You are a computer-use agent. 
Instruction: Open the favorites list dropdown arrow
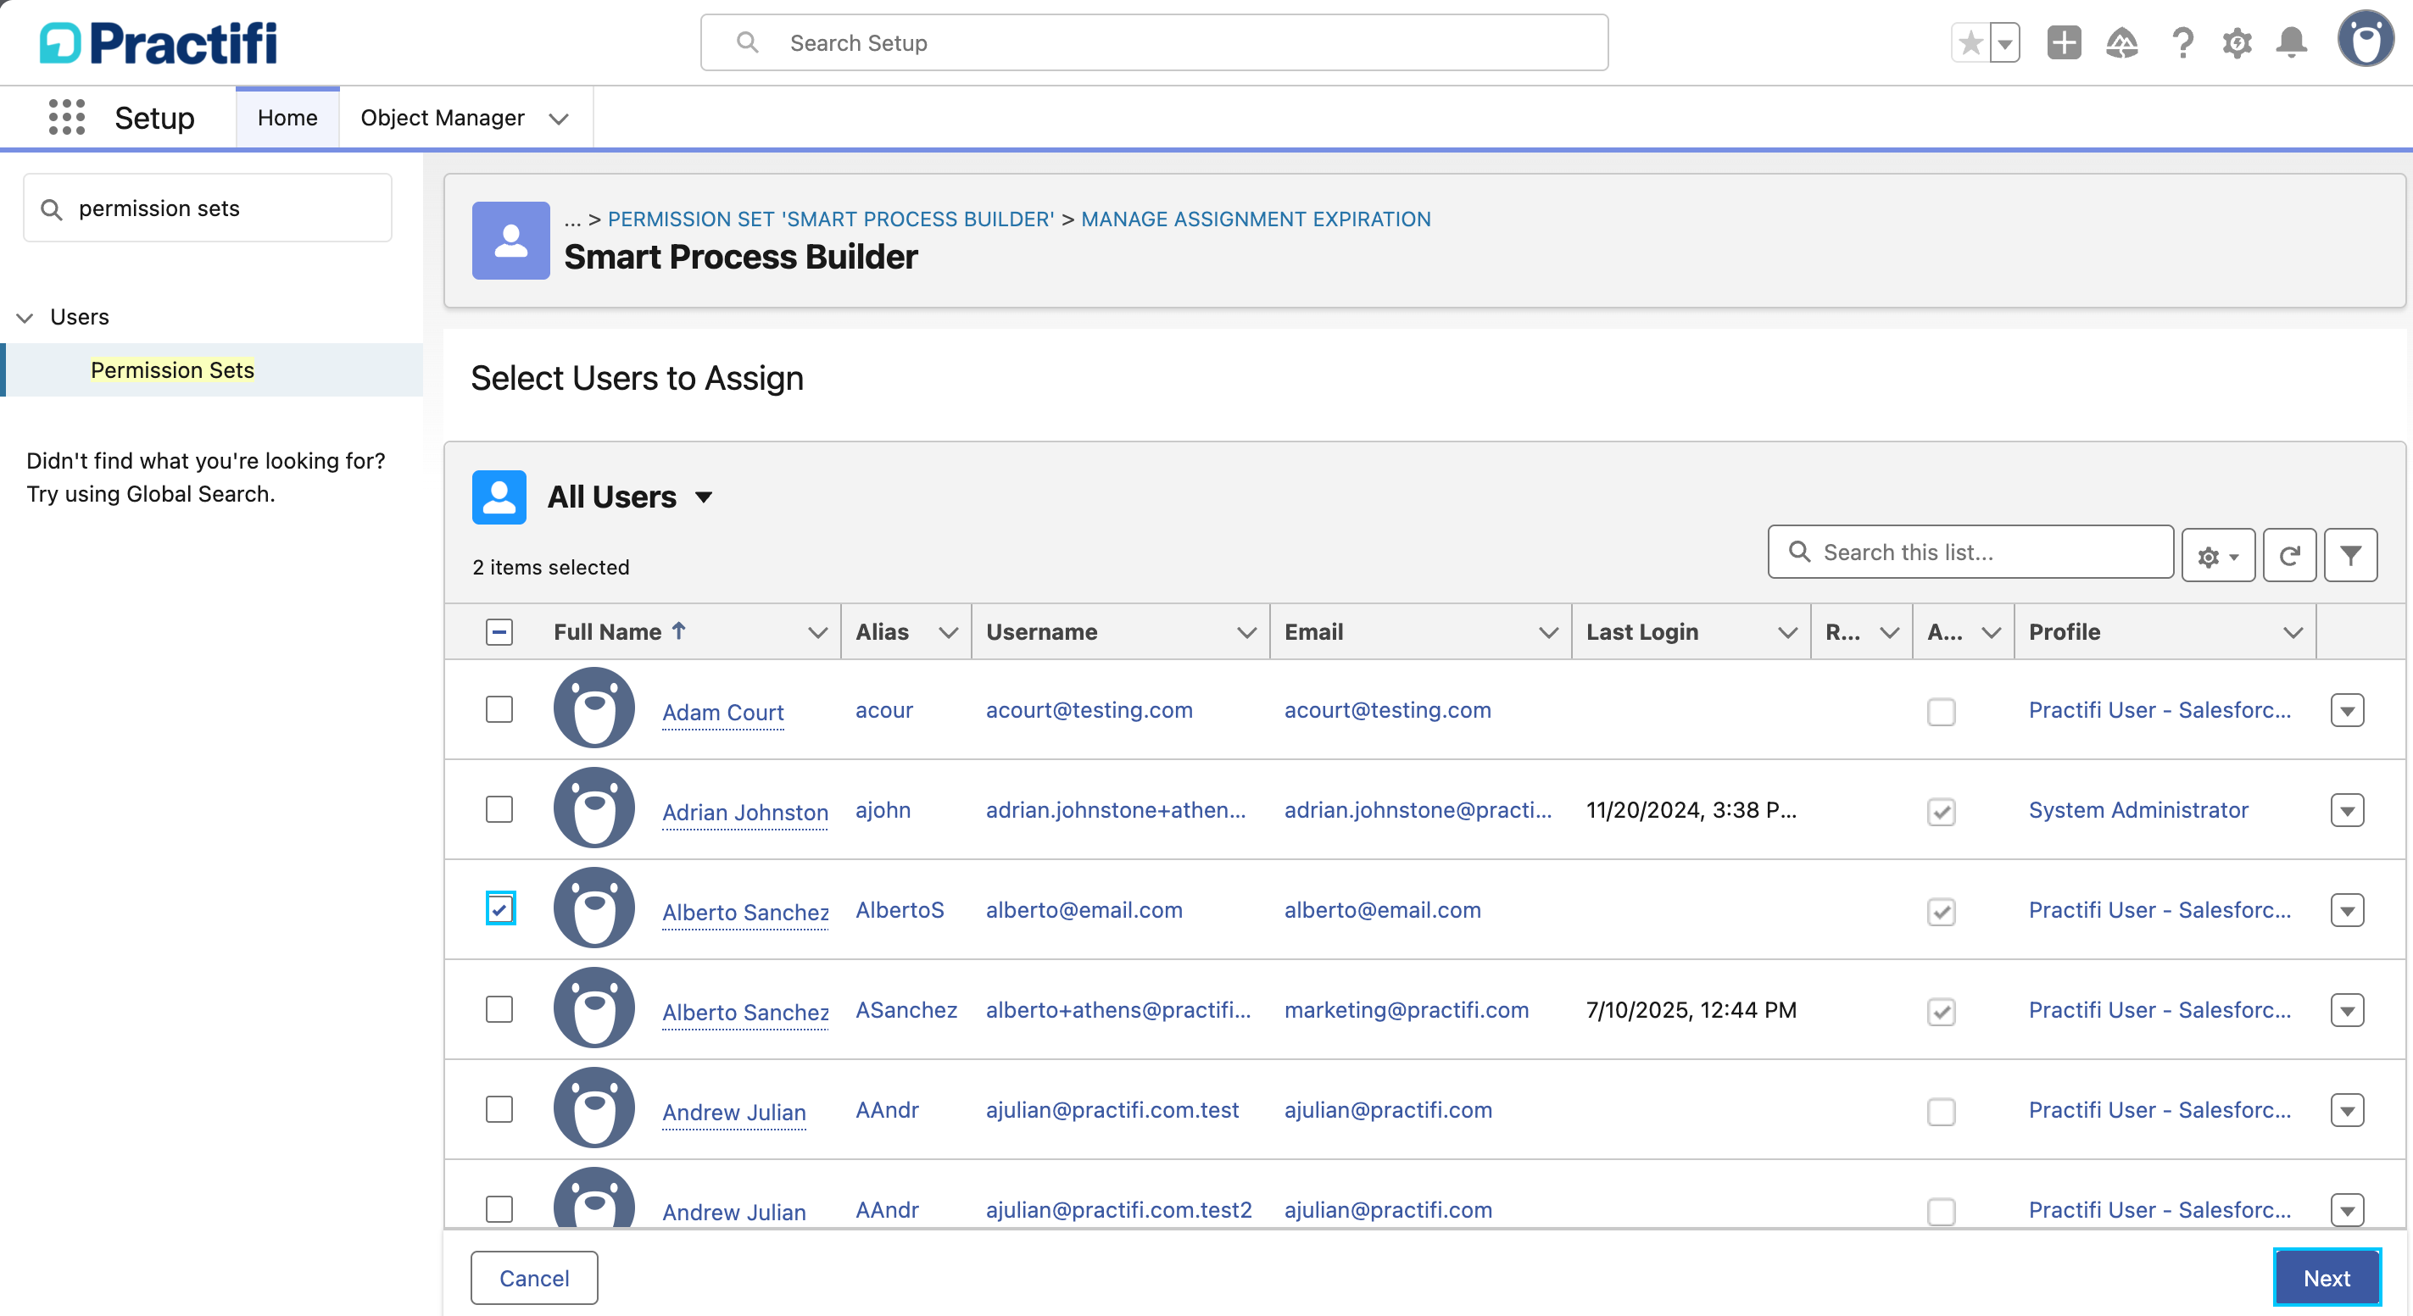tap(2004, 43)
